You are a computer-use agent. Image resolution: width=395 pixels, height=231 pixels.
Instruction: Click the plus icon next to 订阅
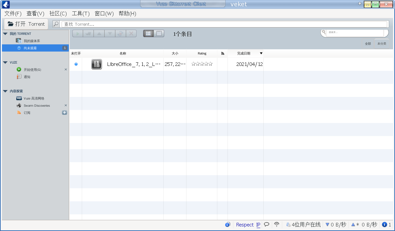pyautogui.click(x=65, y=113)
